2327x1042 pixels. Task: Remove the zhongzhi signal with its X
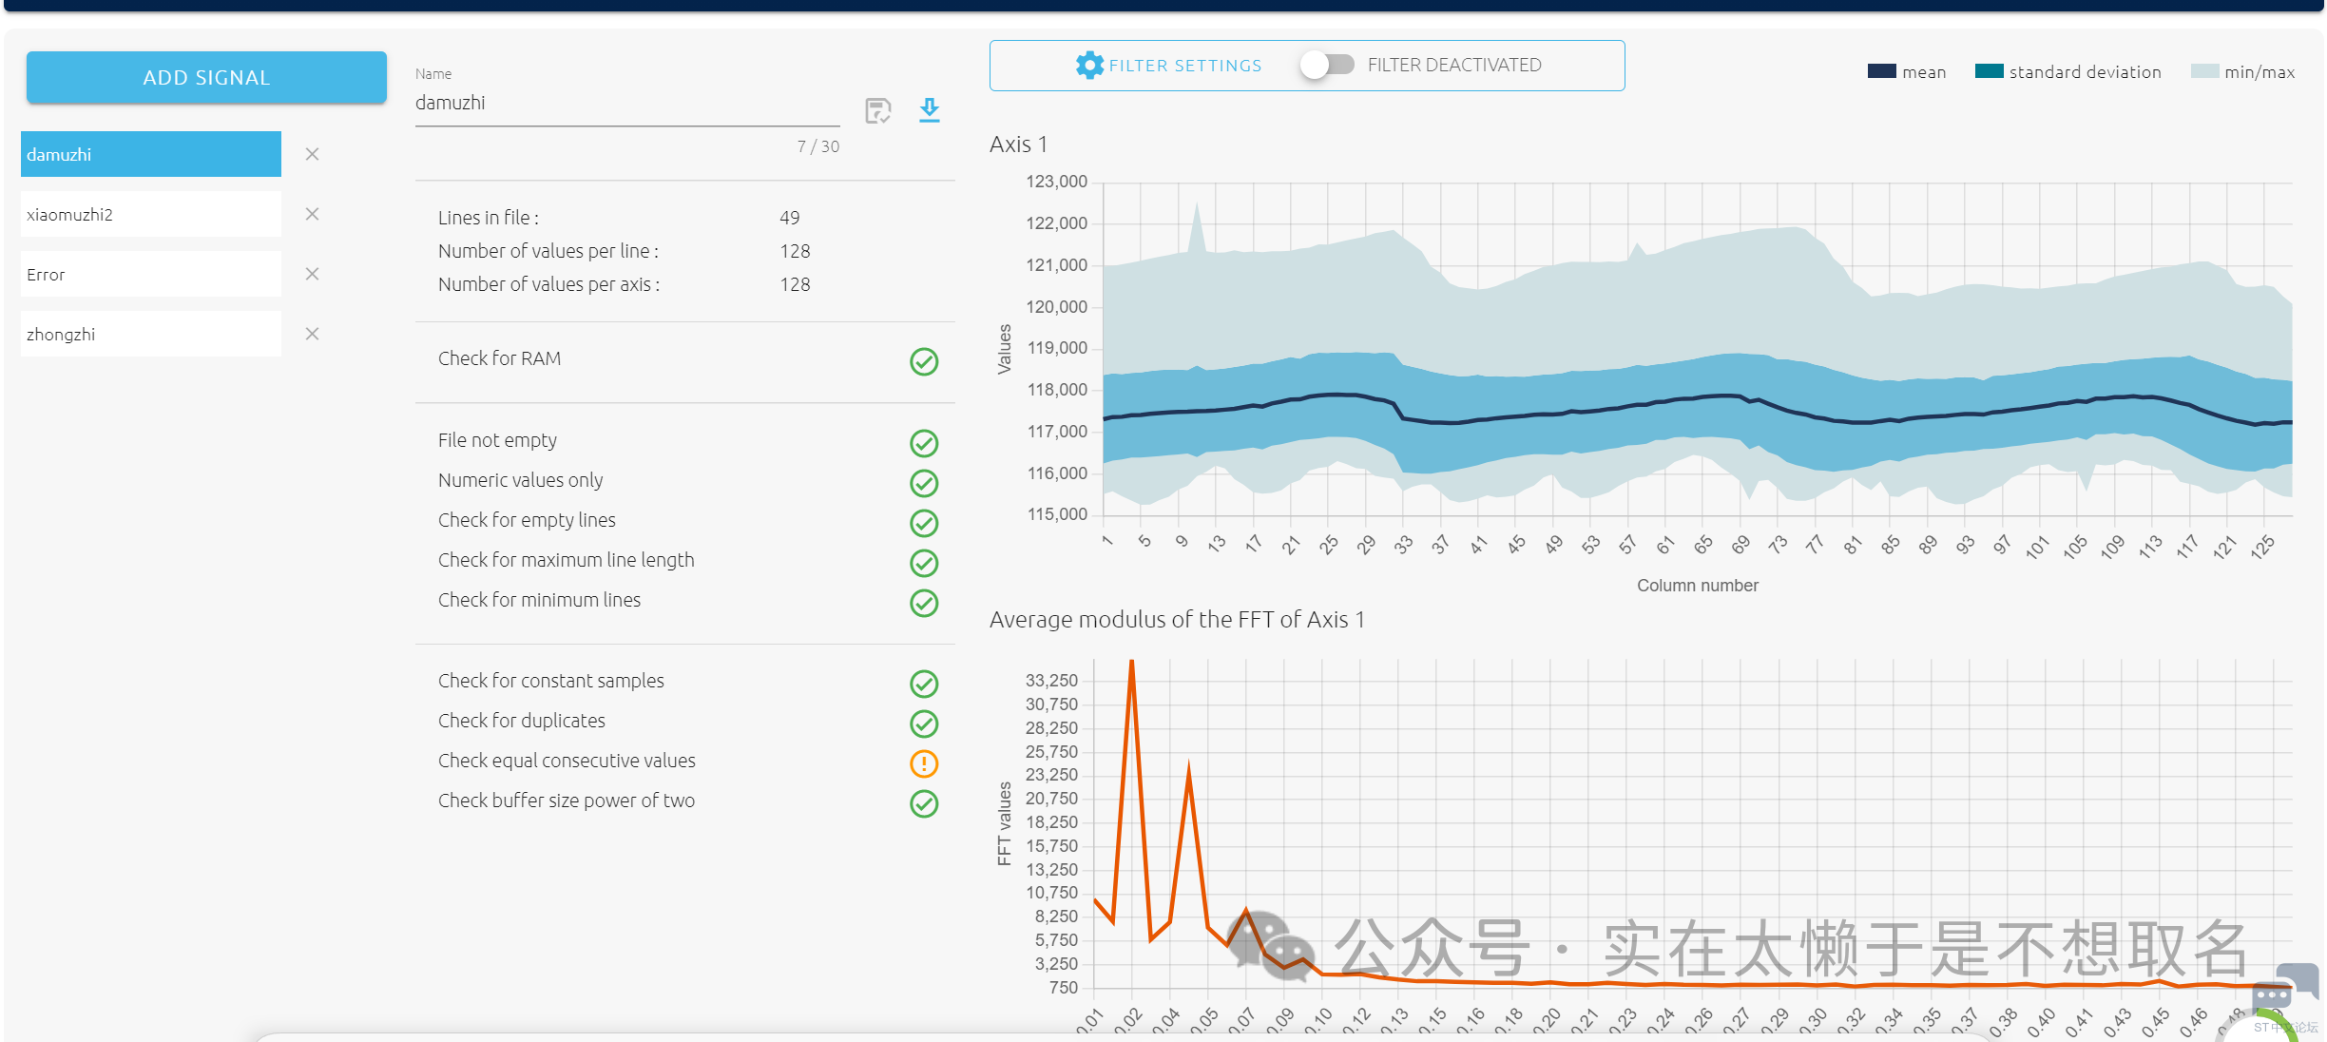click(312, 334)
